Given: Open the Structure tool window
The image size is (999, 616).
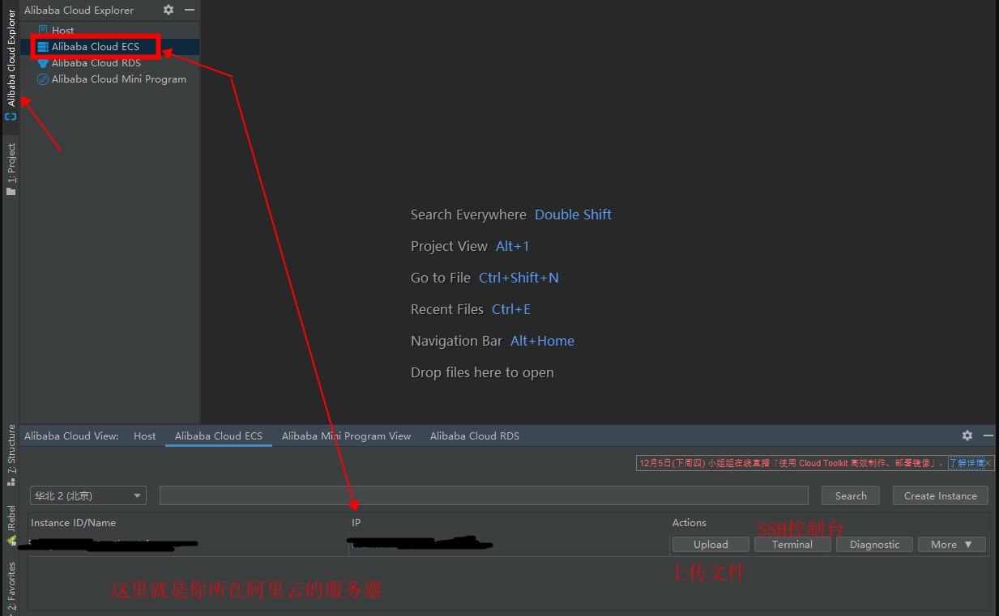Looking at the screenshot, I should click(11, 453).
